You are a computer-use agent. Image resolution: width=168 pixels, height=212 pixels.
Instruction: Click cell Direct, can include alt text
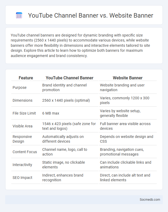(x=128, y=178)
